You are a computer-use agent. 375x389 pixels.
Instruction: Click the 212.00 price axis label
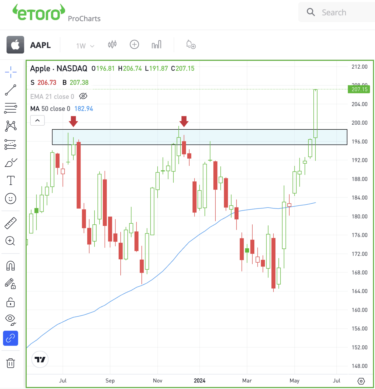pyautogui.click(x=360, y=67)
